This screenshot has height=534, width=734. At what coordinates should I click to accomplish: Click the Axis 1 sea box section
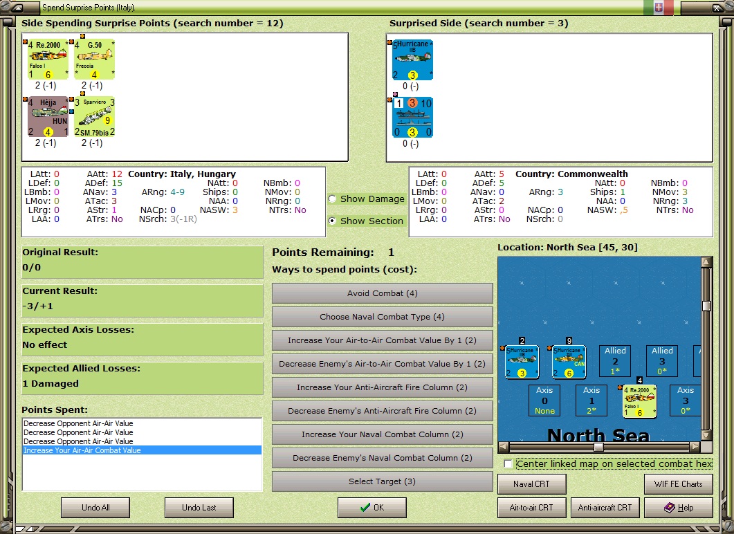(x=591, y=400)
